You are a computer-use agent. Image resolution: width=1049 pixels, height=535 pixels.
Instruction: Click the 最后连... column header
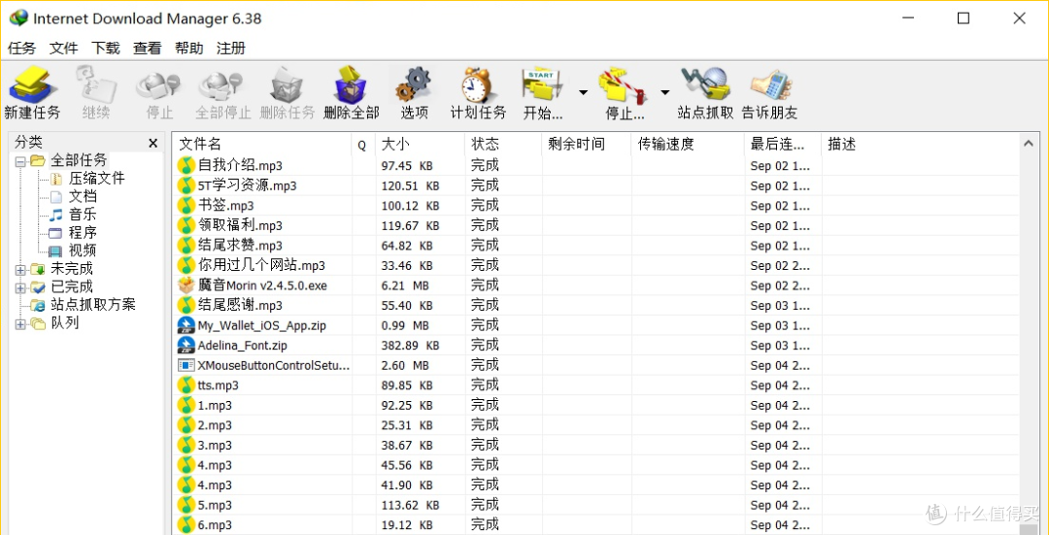point(783,145)
